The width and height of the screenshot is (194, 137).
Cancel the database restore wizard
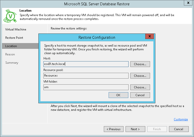[179, 129]
